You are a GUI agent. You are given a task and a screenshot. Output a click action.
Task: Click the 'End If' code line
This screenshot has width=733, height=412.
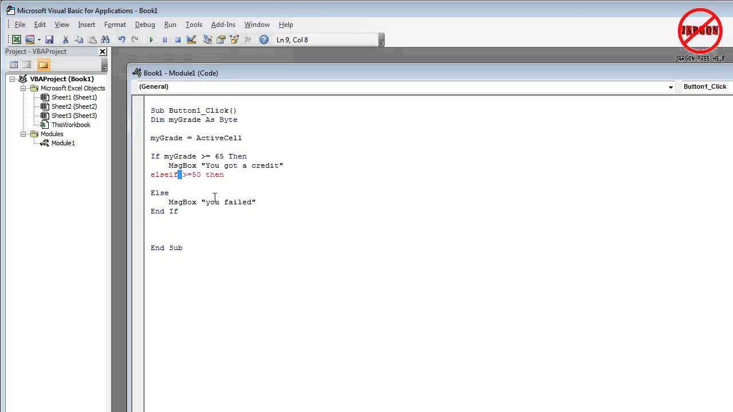[x=164, y=211]
